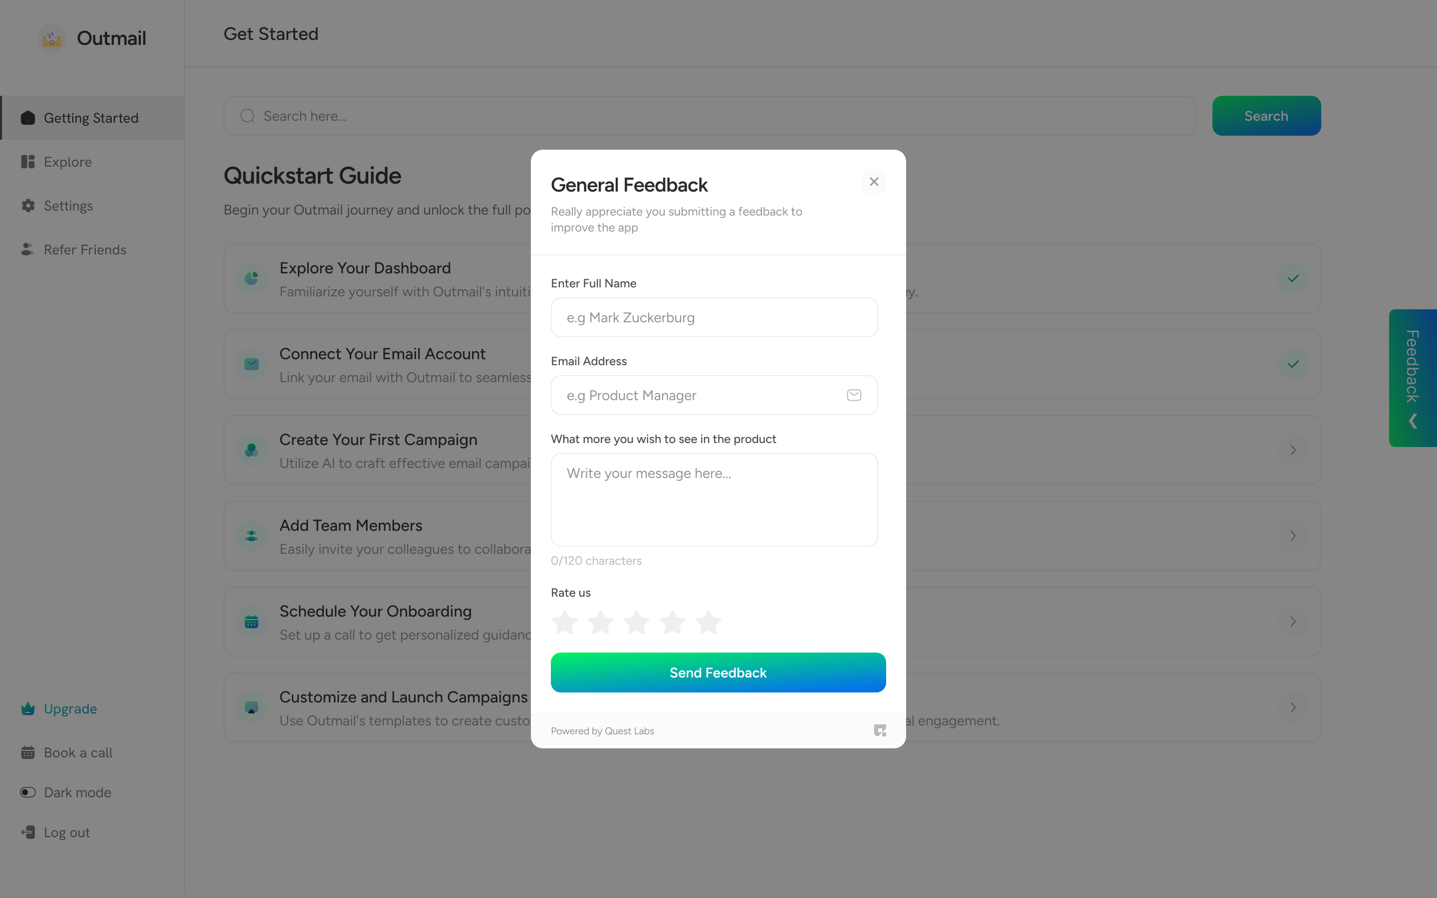
Task: Click the Explore Your Dashboard completed checkmark
Action: pos(1293,278)
